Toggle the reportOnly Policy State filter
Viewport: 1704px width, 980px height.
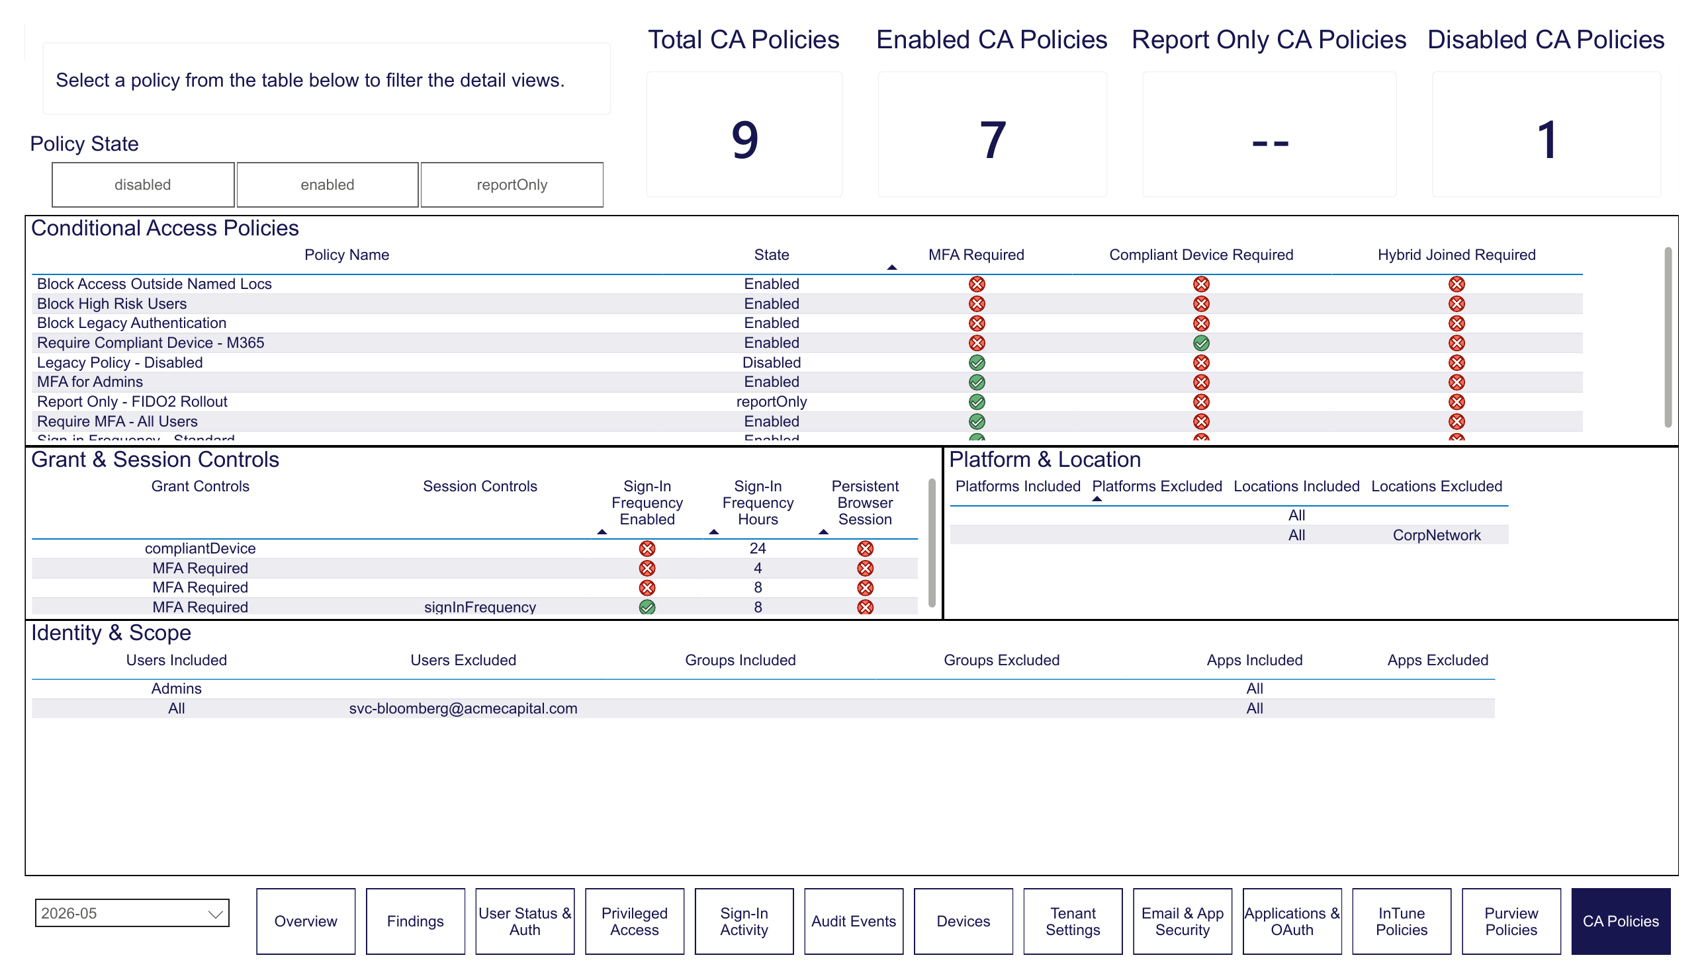[x=512, y=184]
